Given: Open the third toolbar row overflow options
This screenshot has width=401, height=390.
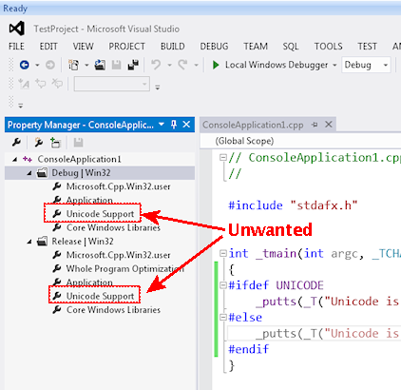Looking at the screenshot, I should point(21,106).
